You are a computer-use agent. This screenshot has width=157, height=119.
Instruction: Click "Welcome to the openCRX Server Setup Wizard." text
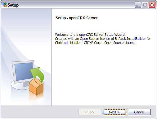[90, 35]
